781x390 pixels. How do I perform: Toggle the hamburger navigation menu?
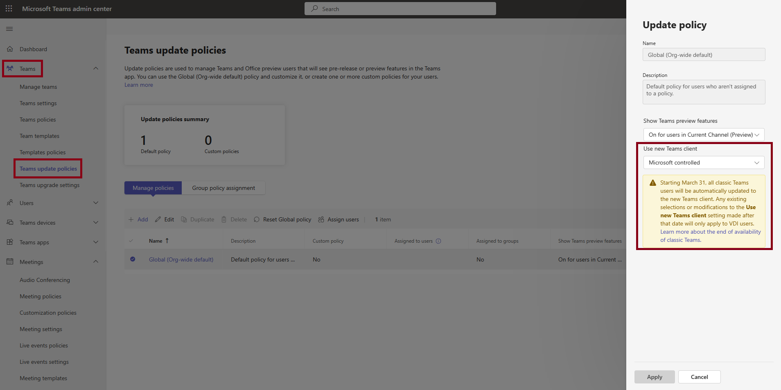coord(9,29)
